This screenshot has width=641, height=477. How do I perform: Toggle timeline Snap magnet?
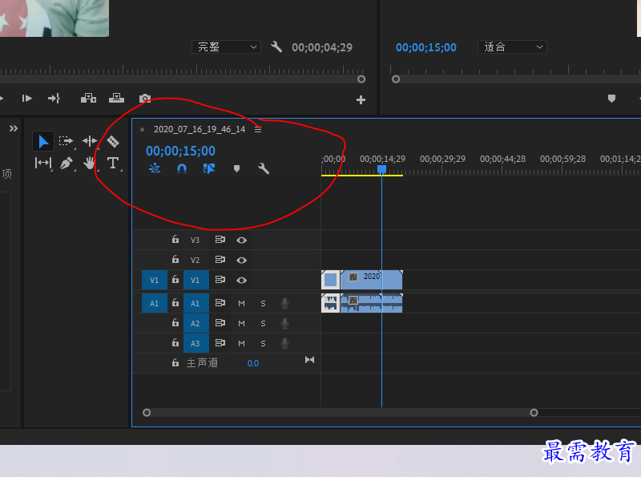coord(182,168)
